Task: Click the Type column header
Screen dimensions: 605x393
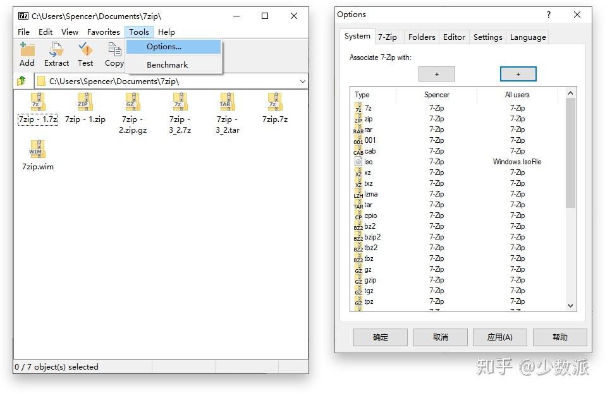Action: tap(373, 95)
